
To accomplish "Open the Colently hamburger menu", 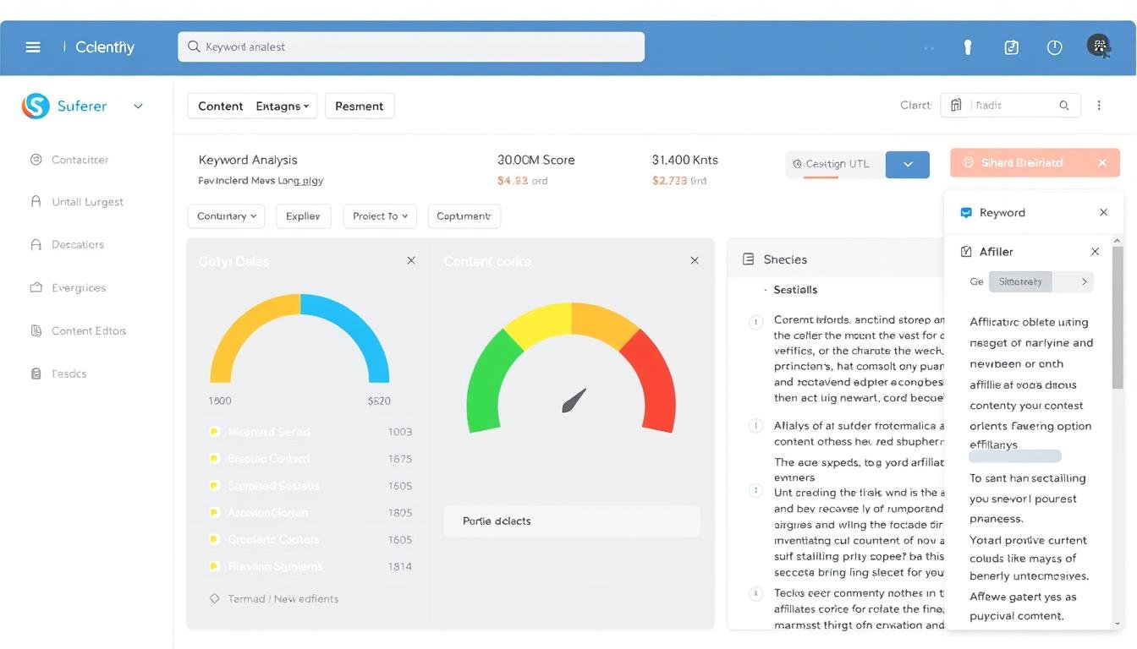I will (33, 46).
